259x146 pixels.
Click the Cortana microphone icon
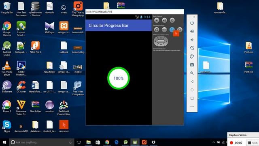70,142
